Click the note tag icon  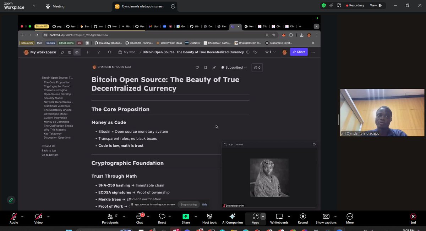(255, 52)
